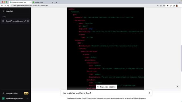
Task: Open the zoom magnifier in the address bar
Action: click(158, 6)
